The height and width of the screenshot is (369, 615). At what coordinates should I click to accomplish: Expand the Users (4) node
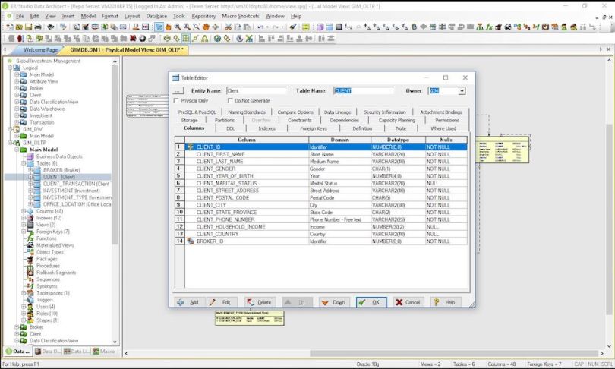[x=24, y=307]
